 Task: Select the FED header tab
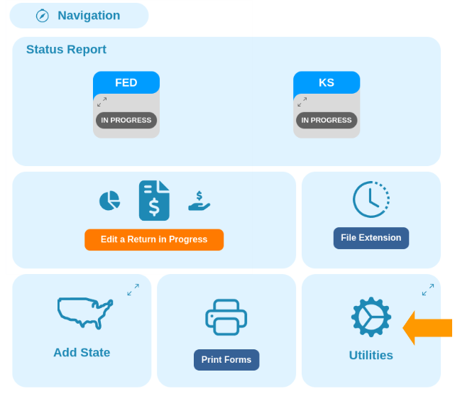126,82
